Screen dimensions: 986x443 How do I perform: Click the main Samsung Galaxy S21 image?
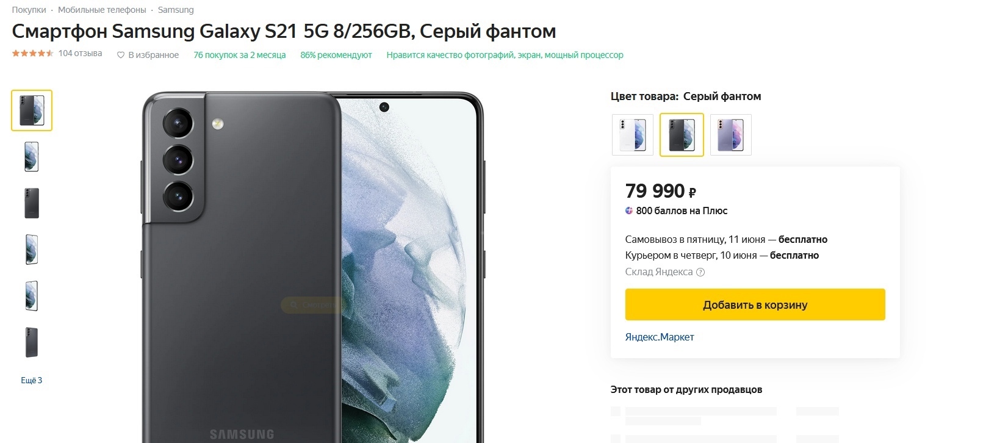click(313, 267)
